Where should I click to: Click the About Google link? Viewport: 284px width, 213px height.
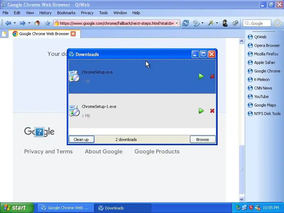tap(104, 152)
